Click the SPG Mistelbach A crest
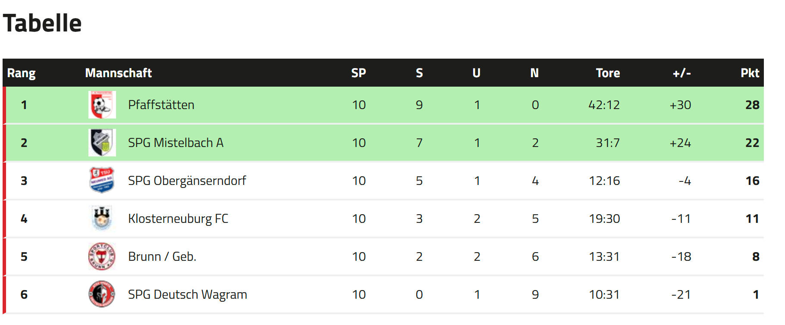The width and height of the screenshot is (785, 325). pos(102,143)
